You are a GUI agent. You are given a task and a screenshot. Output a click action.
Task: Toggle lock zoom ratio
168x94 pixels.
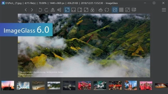tap(92, 10)
